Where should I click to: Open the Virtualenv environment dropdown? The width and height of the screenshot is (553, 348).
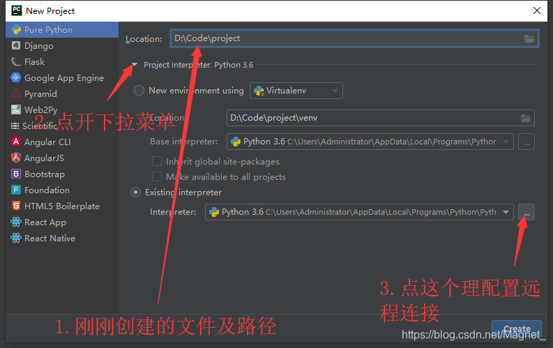point(296,91)
